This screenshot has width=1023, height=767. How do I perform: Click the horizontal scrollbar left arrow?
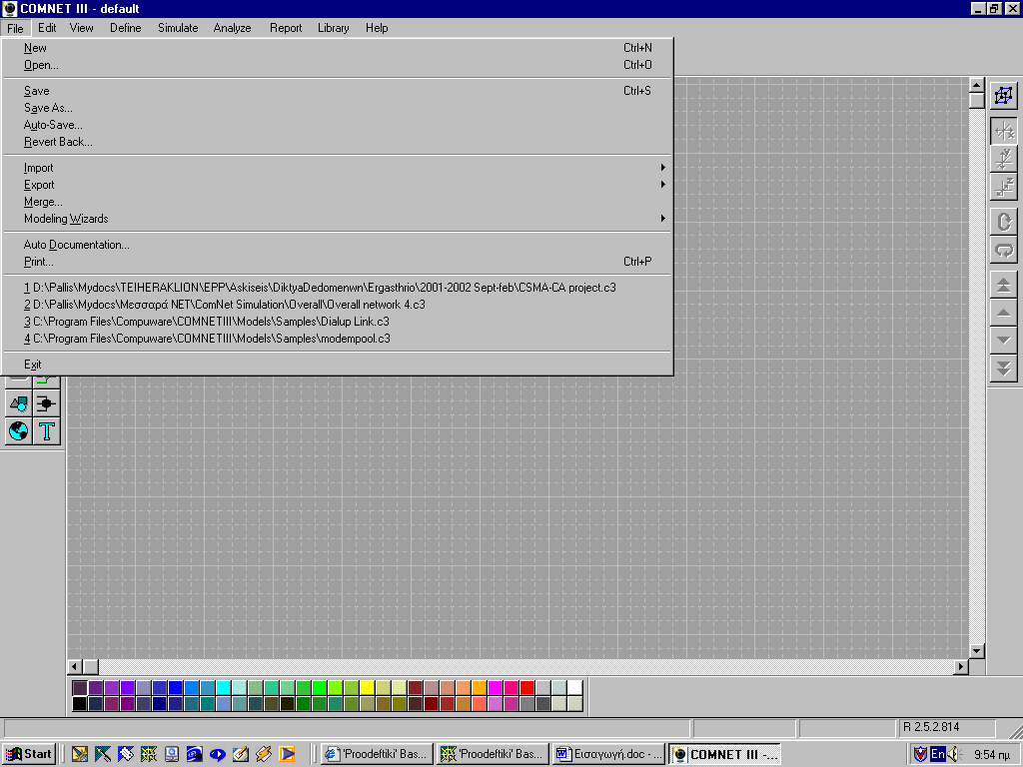pos(75,666)
